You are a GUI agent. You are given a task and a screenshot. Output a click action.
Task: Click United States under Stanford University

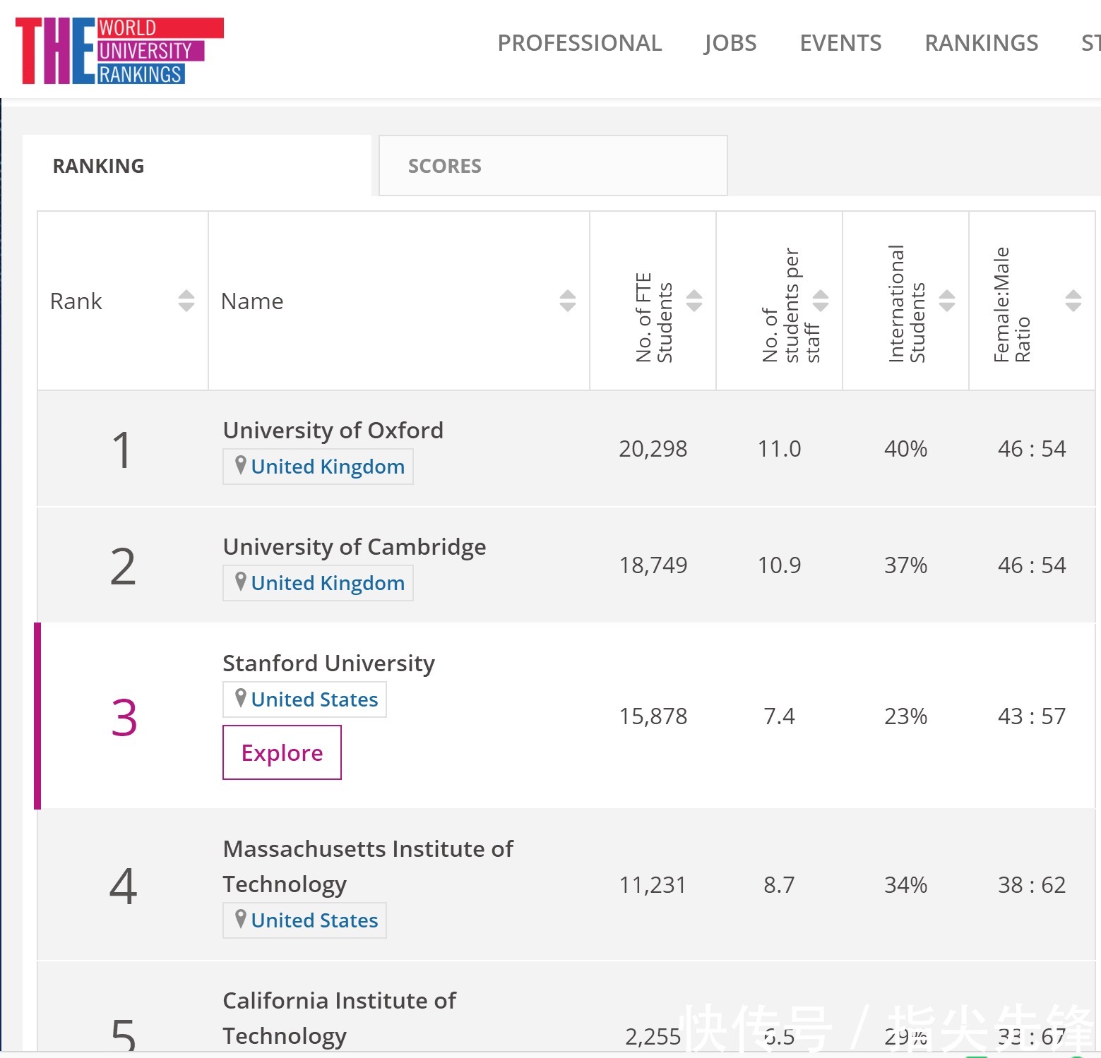coord(314,699)
